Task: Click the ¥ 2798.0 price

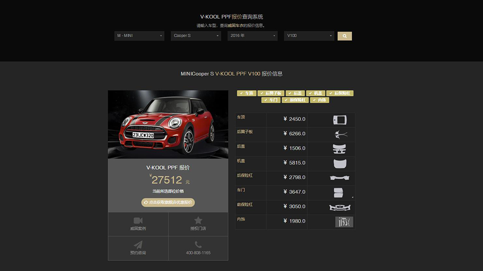Action: tap(294, 177)
